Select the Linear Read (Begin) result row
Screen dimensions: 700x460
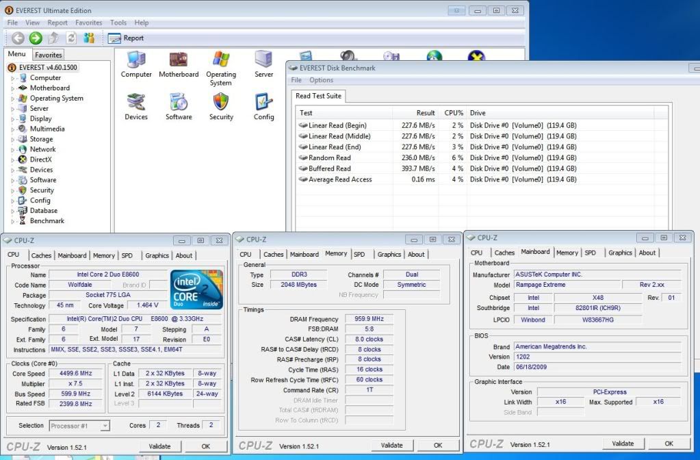(482, 125)
